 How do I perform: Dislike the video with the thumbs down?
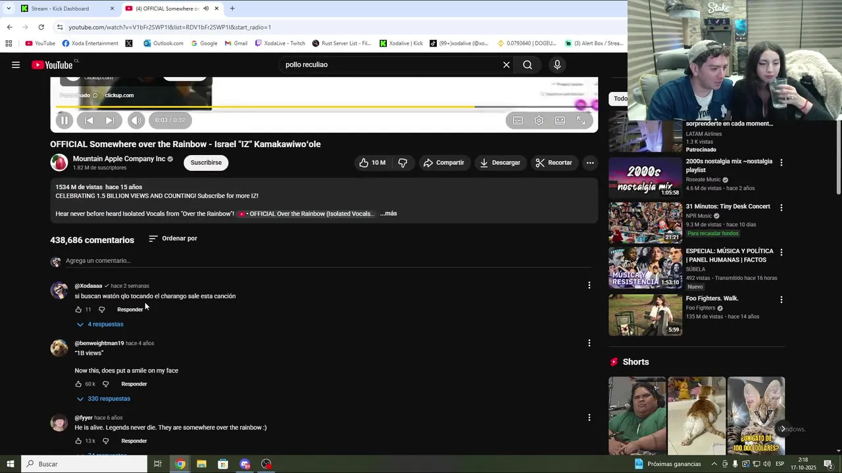pos(403,163)
